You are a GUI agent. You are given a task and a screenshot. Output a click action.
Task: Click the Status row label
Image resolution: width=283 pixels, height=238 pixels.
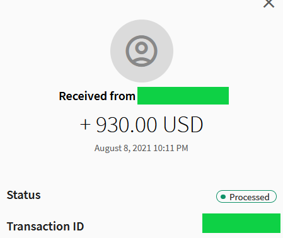click(23, 195)
